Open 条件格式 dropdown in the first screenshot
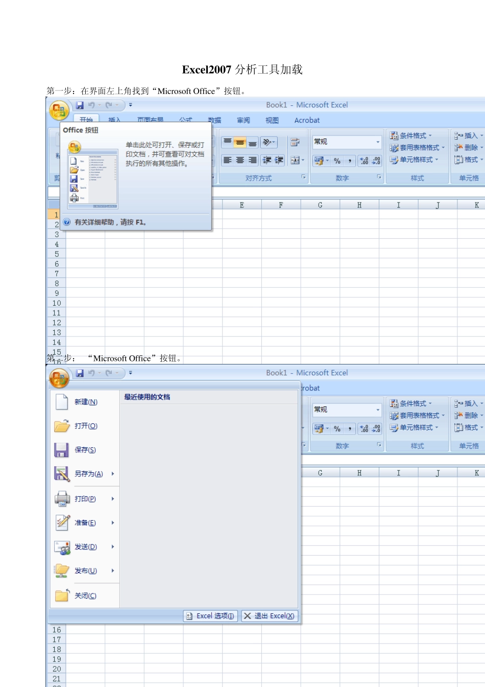Viewport: 485px width, 687px height. click(x=411, y=135)
